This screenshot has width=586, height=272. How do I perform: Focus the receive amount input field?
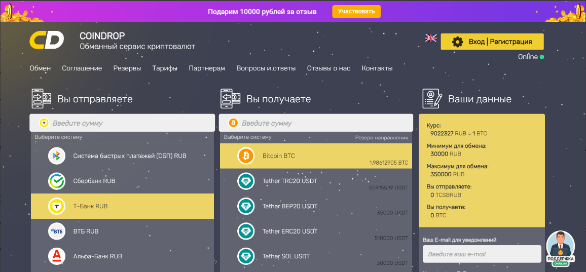tap(316, 123)
